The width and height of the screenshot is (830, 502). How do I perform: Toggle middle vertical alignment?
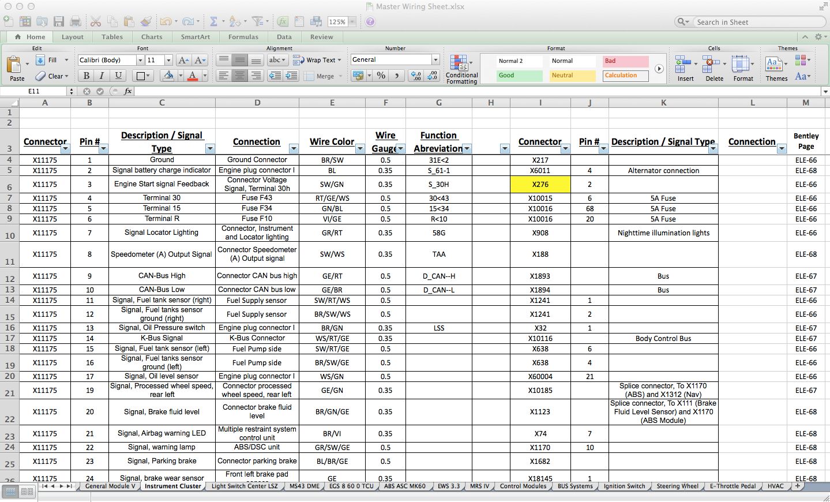[240, 60]
